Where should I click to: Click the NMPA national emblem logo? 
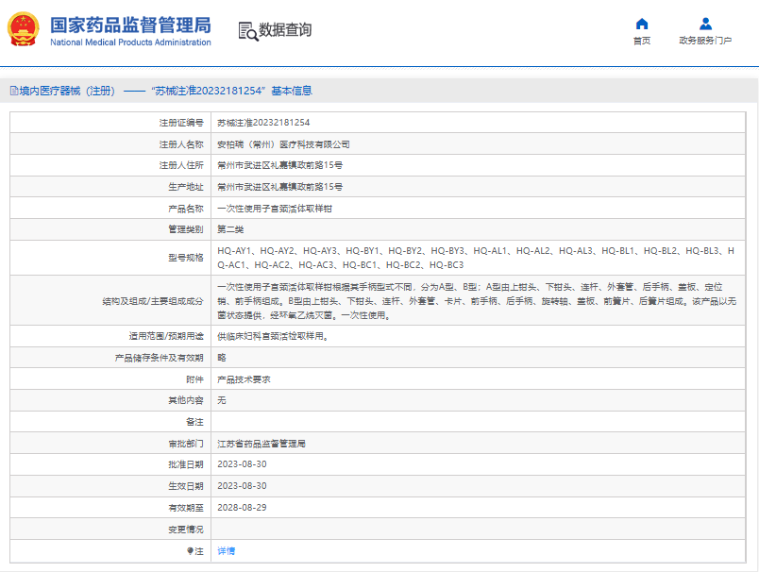point(25,30)
